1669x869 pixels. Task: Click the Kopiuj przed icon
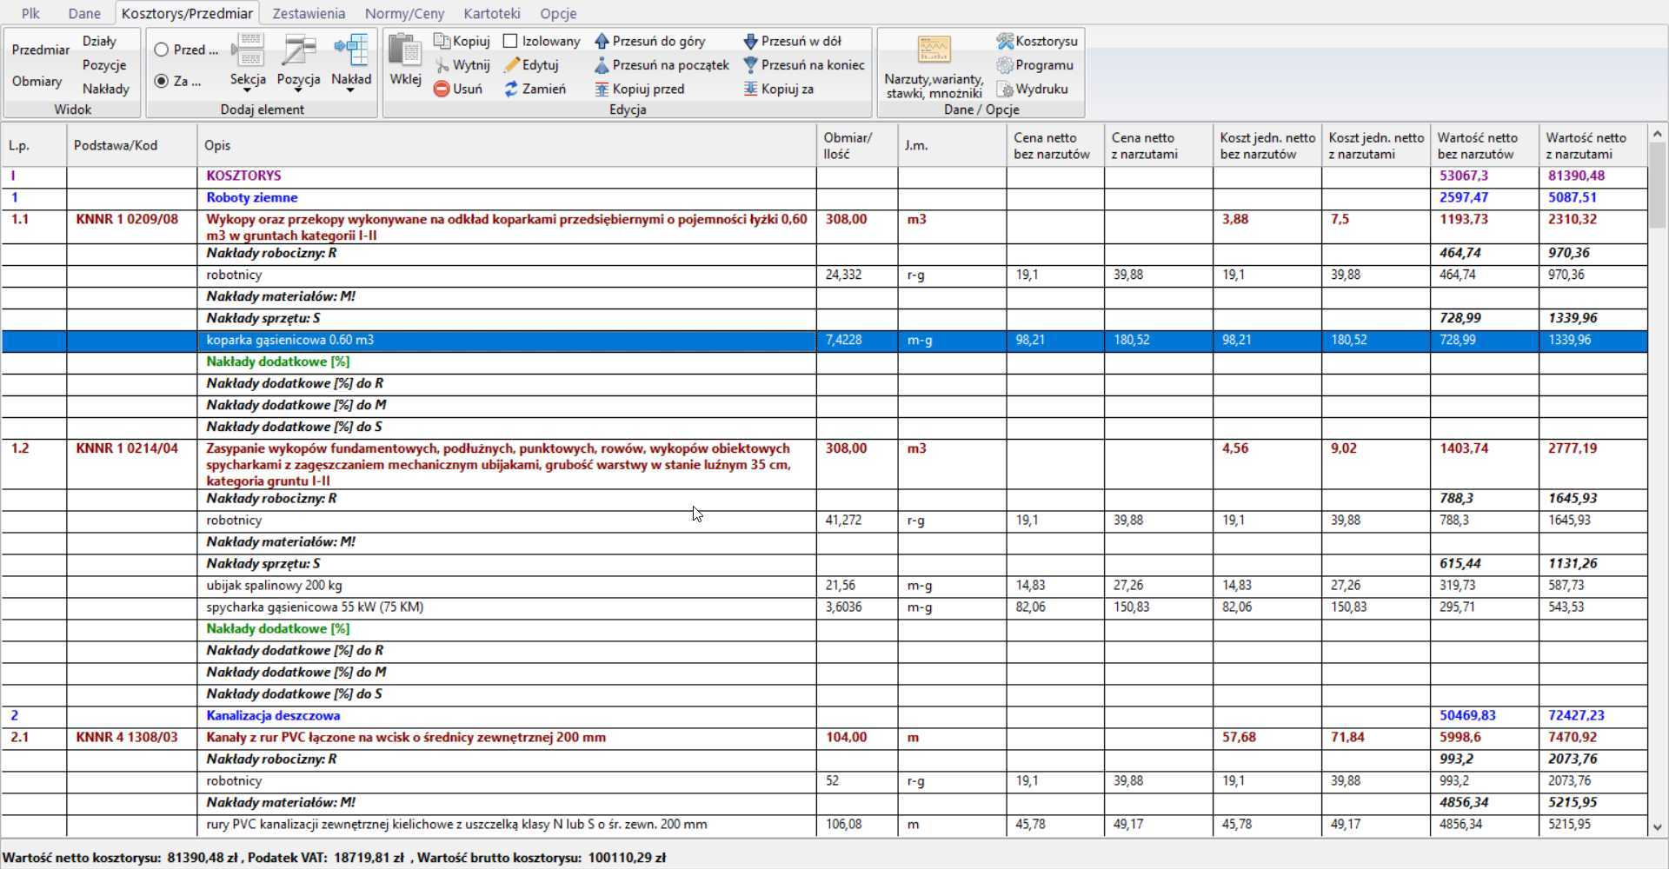[602, 89]
